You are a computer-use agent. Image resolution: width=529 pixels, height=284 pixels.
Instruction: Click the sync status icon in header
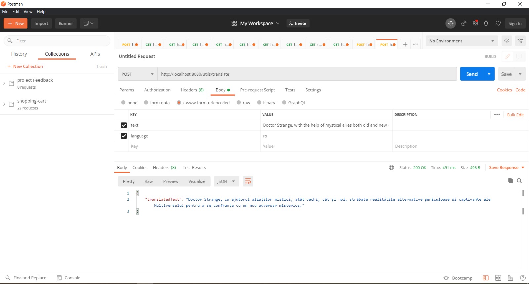tap(450, 23)
